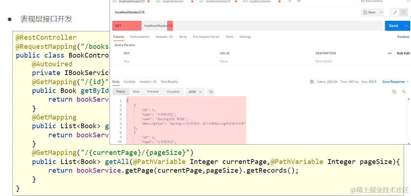Switch response view to Raw
Screen dimensions: 411x196
[136, 92]
